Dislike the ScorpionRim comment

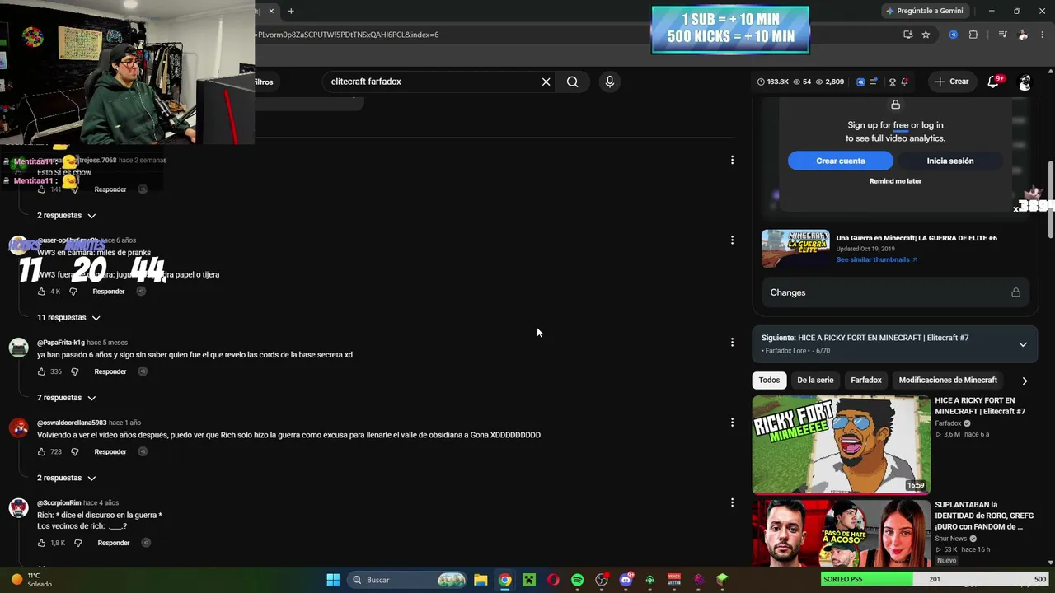(77, 543)
